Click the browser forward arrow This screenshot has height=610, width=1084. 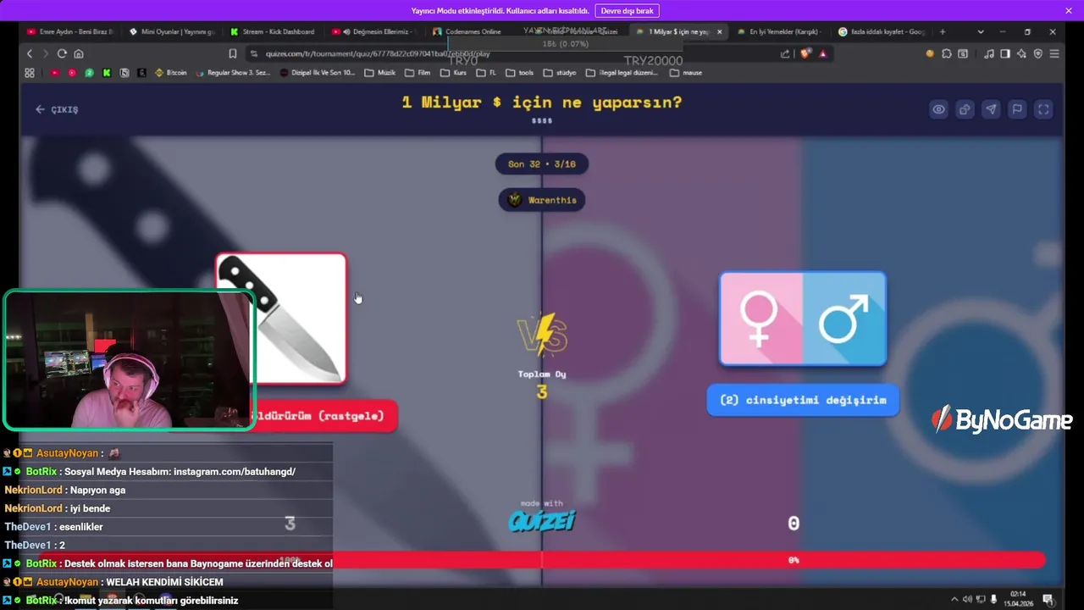coord(46,53)
